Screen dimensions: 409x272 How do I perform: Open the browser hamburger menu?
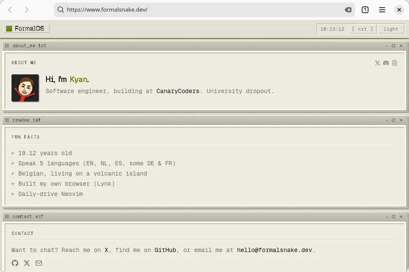tap(382, 10)
